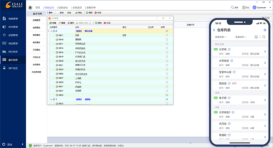Click the 退出 logout button
The width and height of the screenshot is (273, 148).
coord(10,144)
